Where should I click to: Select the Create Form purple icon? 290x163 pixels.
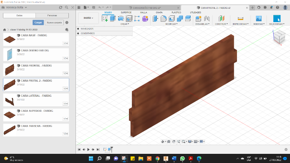145,19
